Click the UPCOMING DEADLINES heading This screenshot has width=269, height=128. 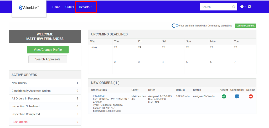109,34
